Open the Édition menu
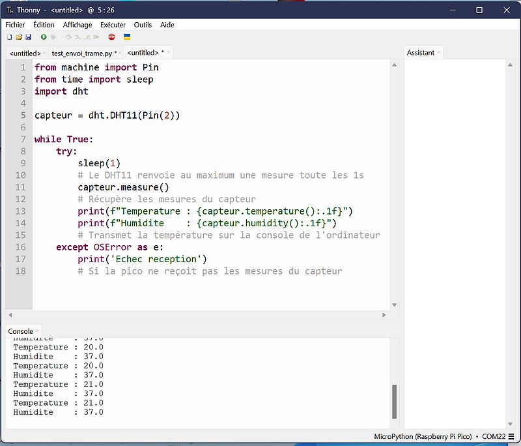521x446 pixels. coord(44,25)
